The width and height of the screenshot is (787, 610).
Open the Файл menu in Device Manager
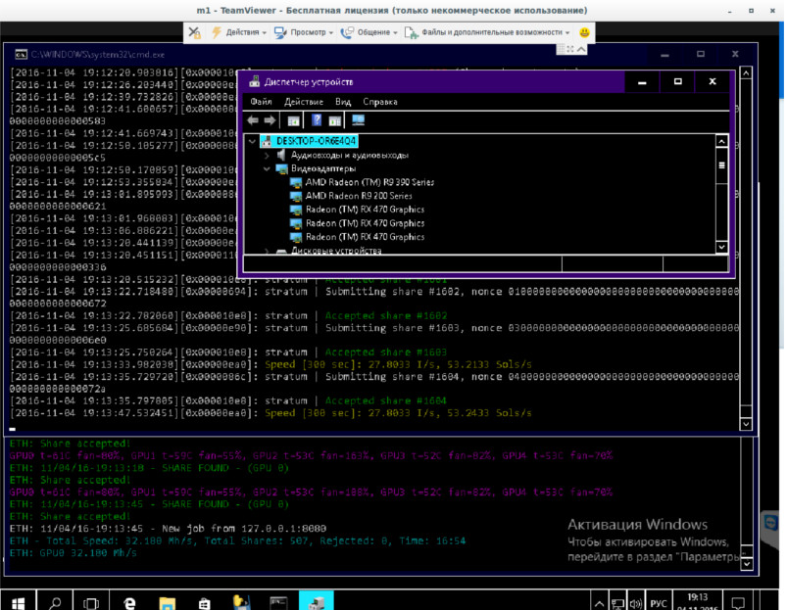click(x=261, y=102)
